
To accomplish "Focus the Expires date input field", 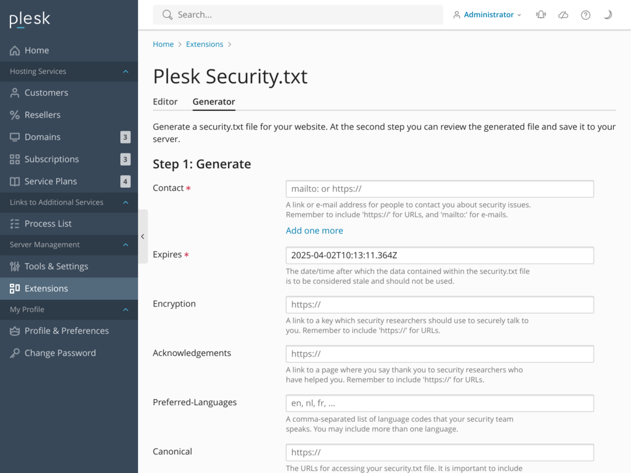I will (439, 255).
